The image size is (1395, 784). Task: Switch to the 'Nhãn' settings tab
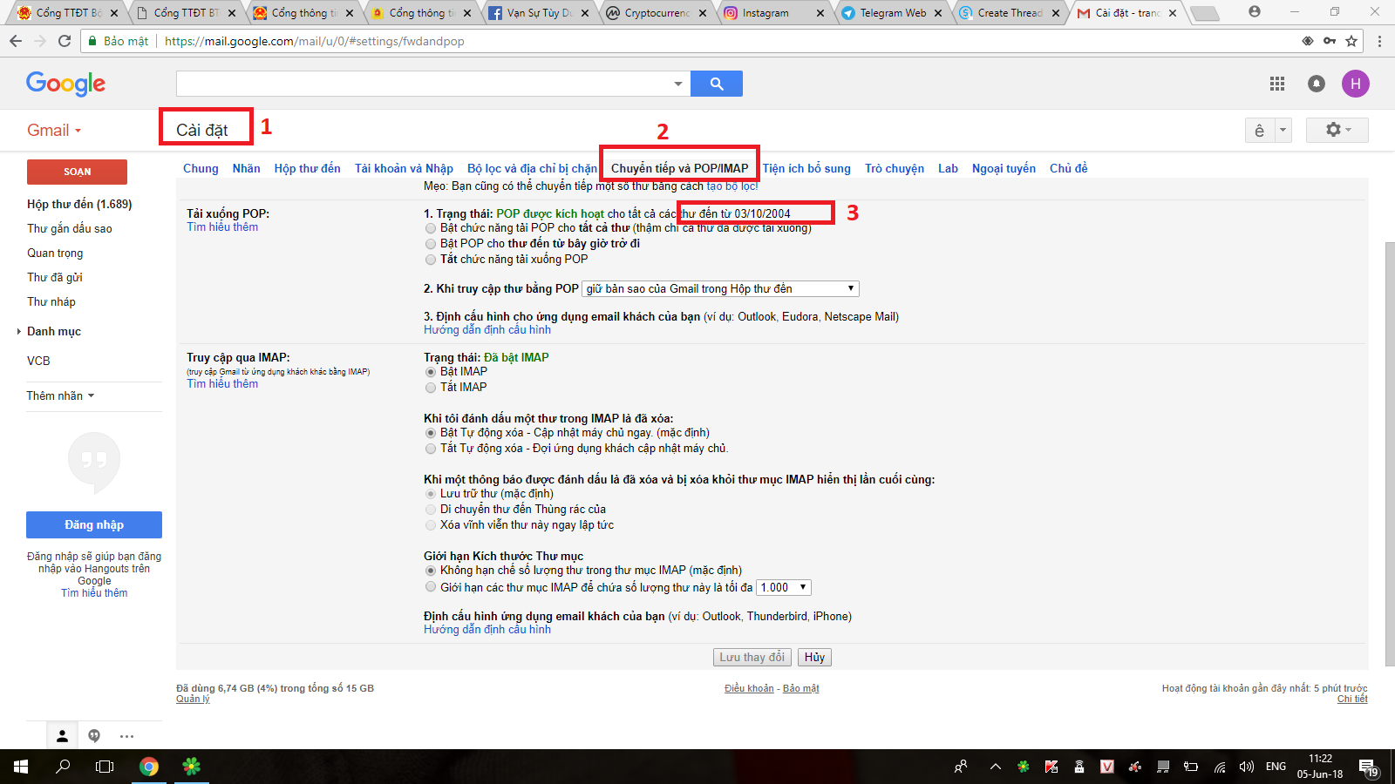247,168
